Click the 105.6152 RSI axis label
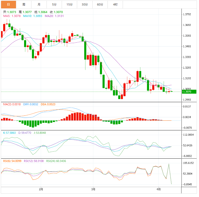 tap(188, 163)
